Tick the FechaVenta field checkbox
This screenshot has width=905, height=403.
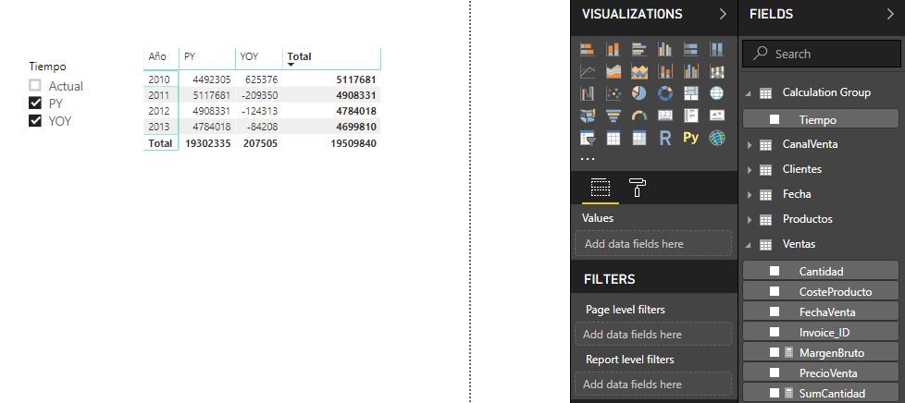775,311
